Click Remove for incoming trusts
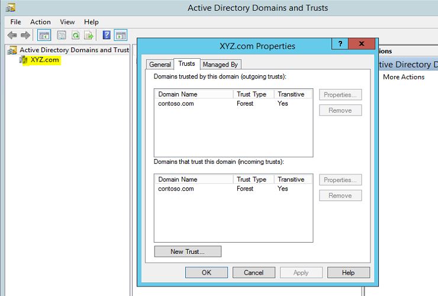The height and width of the screenshot is (296, 438). point(340,196)
